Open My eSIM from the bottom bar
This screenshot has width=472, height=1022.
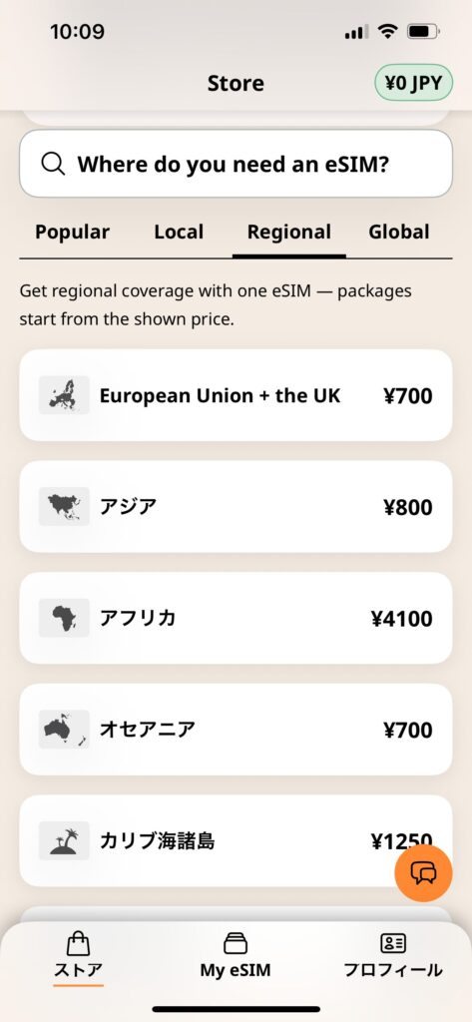[236, 955]
